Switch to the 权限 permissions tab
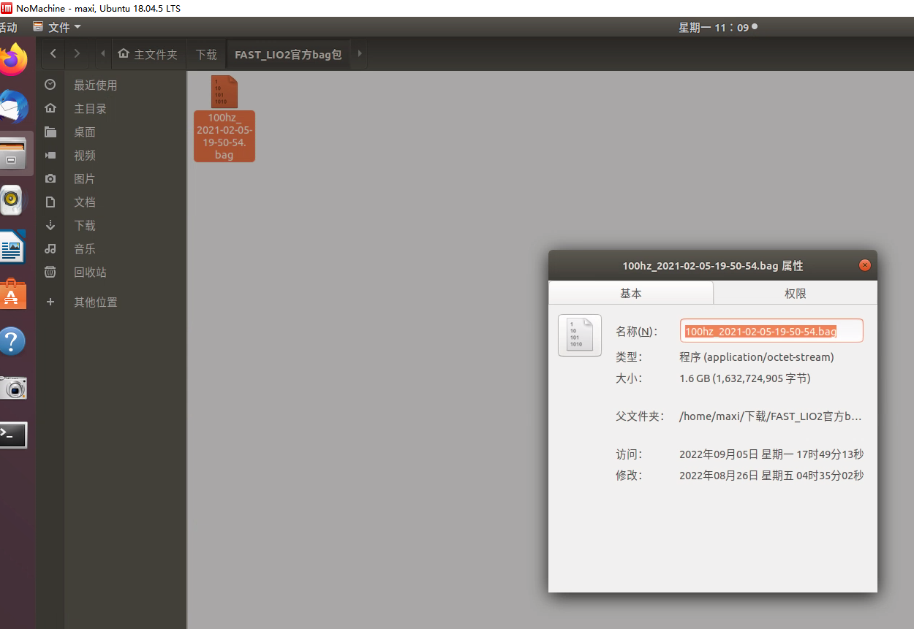The image size is (914, 629). tap(795, 293)
